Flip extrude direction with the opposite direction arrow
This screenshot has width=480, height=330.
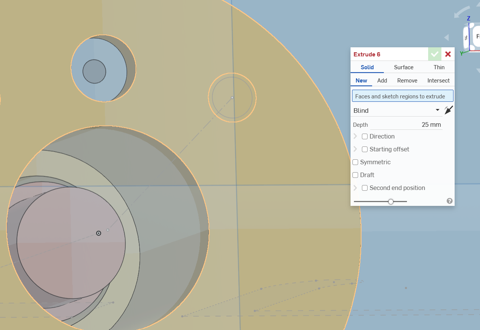(449, 110)
